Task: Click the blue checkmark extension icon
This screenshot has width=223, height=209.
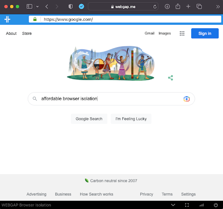Action: pyautogui.click(x=81, y=7)
